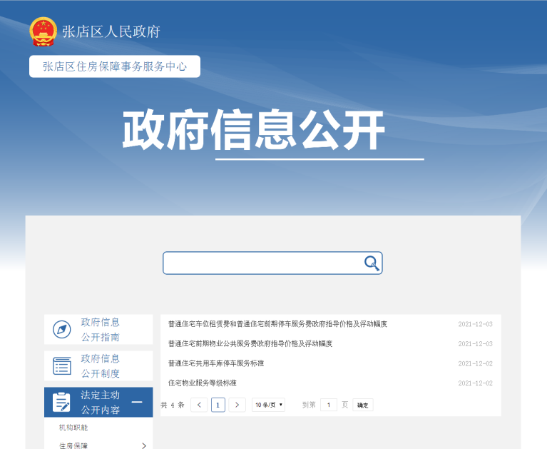547x449 pixels.
Task: Select page number 1 button
Action: [218, 405]
